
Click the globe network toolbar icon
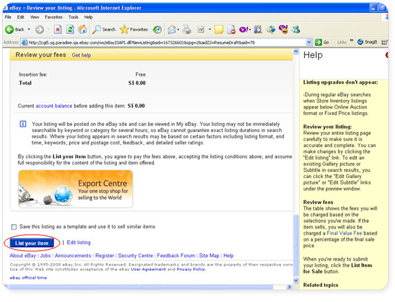pos(271,30)
